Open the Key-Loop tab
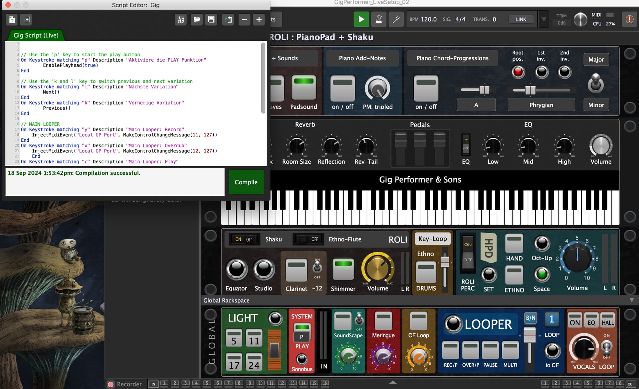 [x=433, y=239]
